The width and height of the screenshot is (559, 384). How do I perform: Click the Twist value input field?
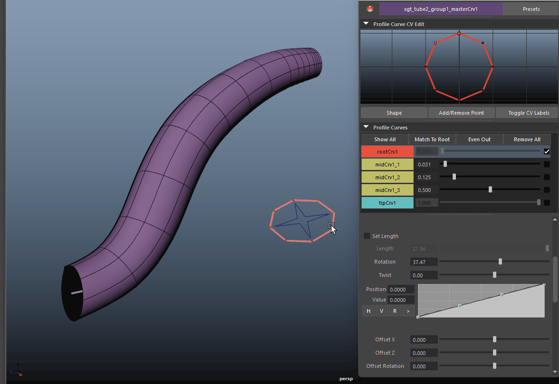tap(423, 275)
